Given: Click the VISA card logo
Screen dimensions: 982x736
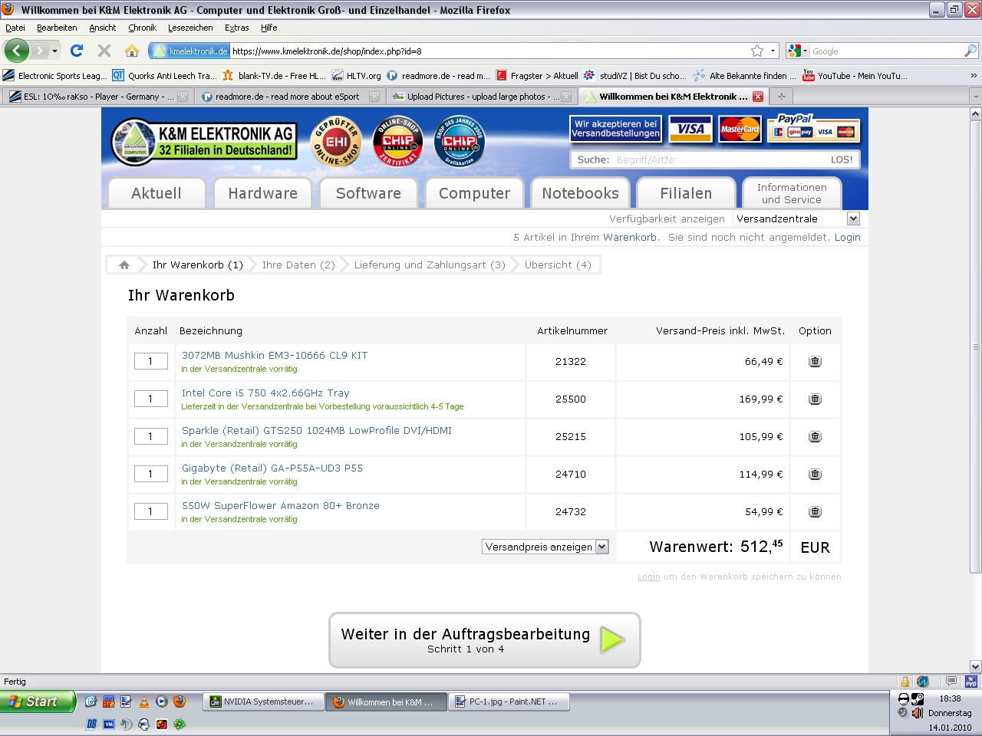Looking at the screenshot, I should click(690, 129).
